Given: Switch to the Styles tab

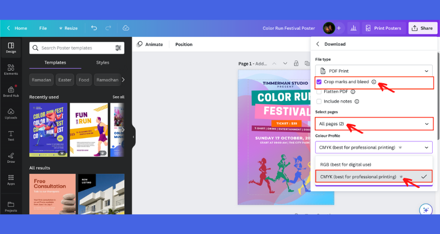Looking at the screenshot, I should click(102, 62).
